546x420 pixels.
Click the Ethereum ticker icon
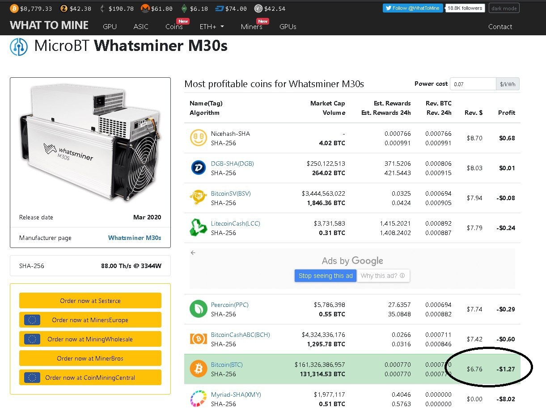pos(102,8)
